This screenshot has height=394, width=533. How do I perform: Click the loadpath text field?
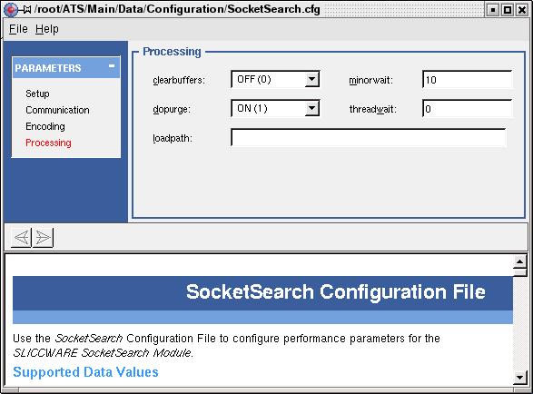coord(369,138)
